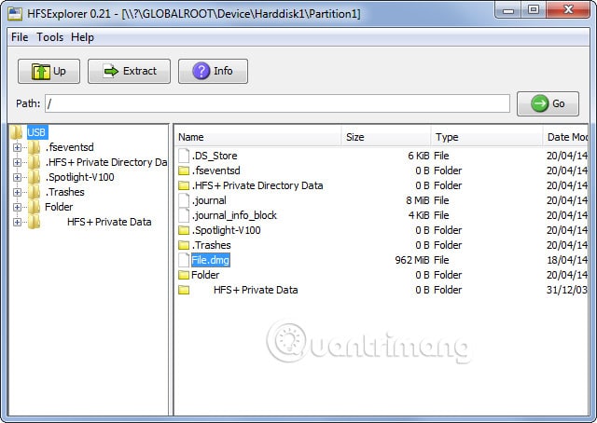This screenshot has width=597, height=423.
Task: Sort by the Type column header
Action: (487, 137)
